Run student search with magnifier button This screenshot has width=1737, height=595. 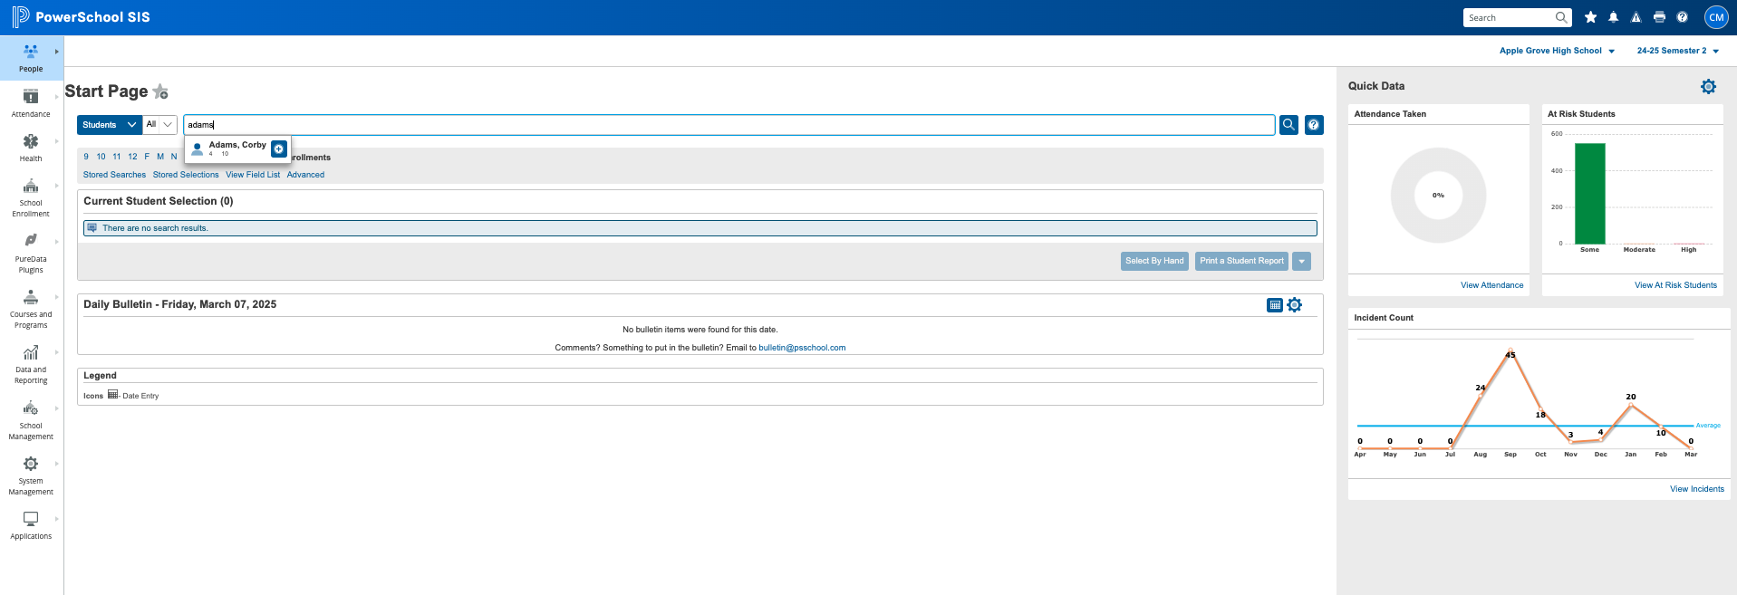coord(1288,125)
